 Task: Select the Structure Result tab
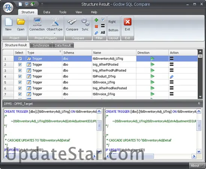pos(16,45)
